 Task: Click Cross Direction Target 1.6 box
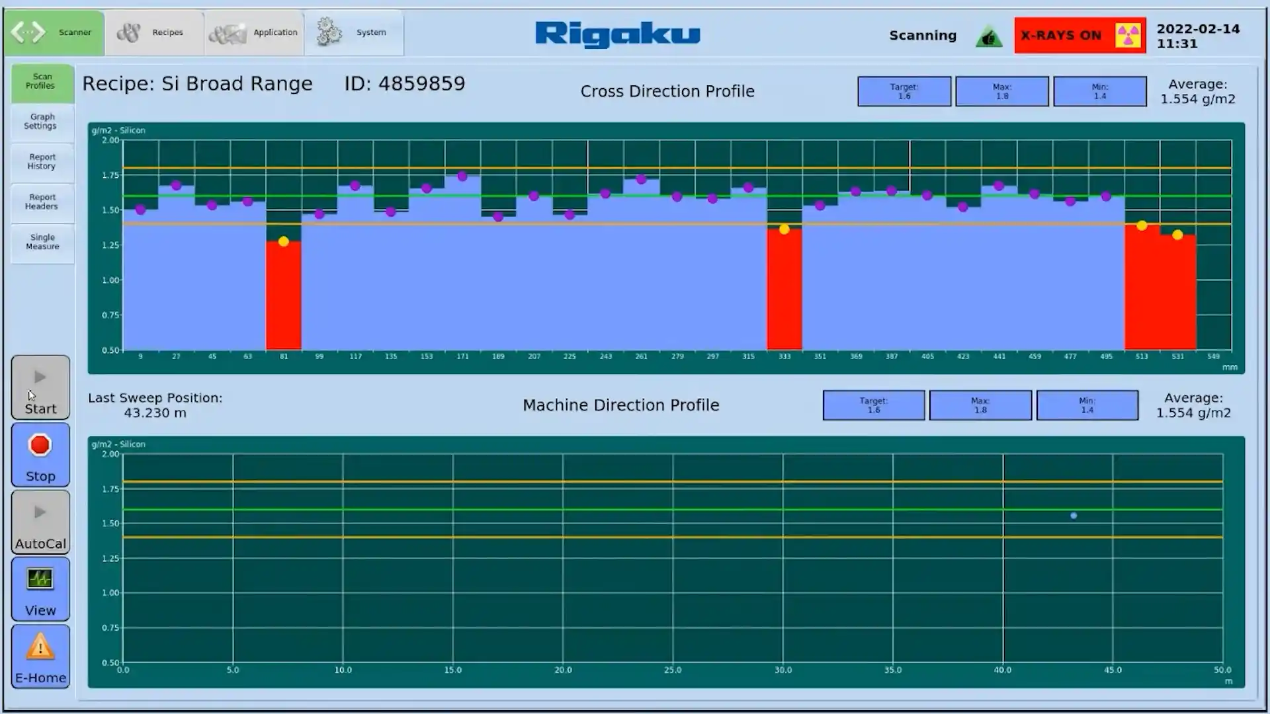904,92
